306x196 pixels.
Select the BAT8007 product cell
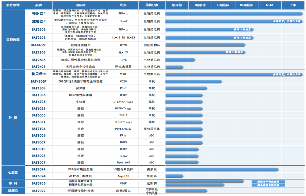tap(39, 163)
